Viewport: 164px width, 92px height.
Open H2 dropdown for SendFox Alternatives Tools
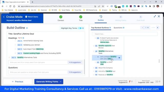point(14,57)
